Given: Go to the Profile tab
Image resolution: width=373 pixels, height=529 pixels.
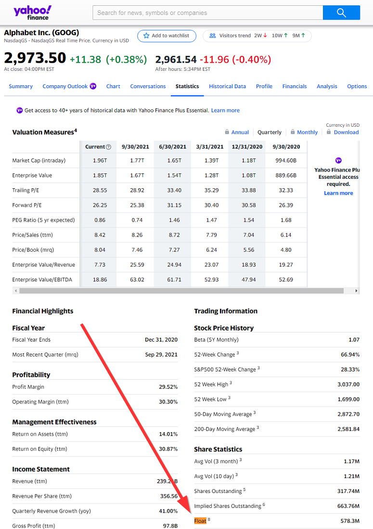Looking at the screenshot, I should pyautogui.click(x=264, y=86).
